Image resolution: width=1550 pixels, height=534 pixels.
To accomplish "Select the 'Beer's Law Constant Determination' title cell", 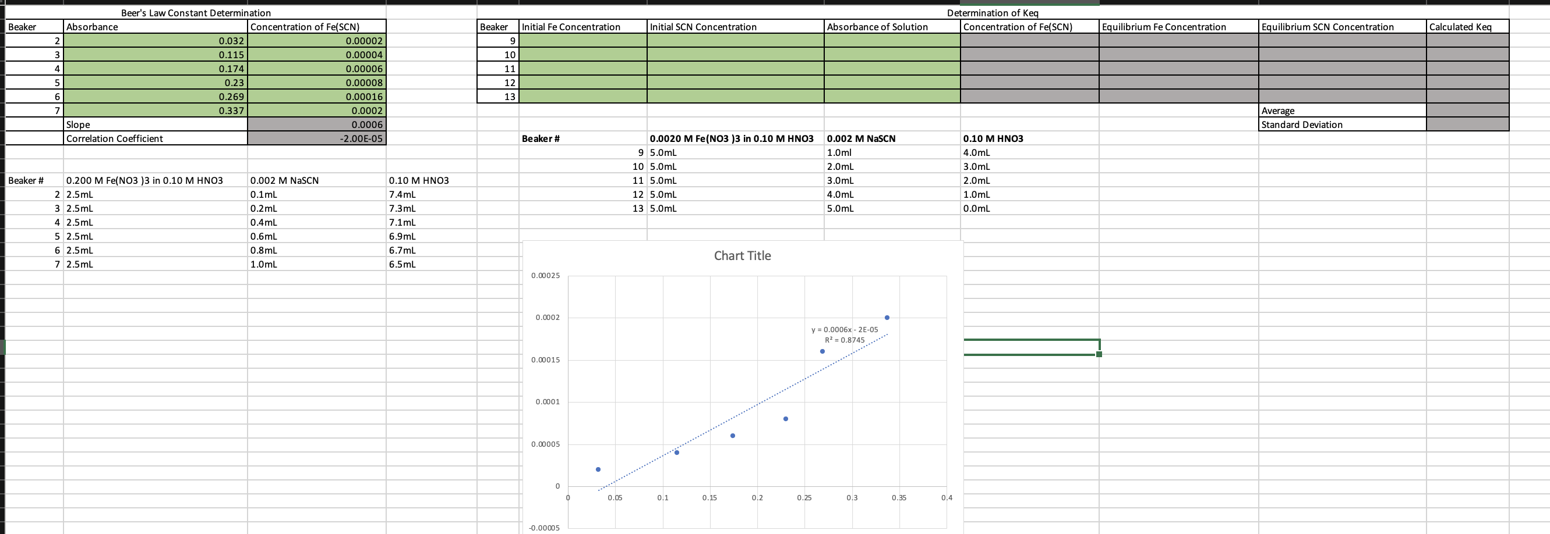I will pyautogui.click(x=196, y=13).
